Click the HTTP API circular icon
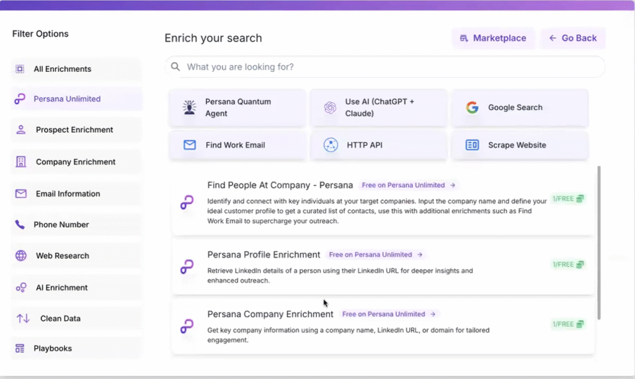The width and height of the screenshot is (635, 379). (x=331, y=145)
